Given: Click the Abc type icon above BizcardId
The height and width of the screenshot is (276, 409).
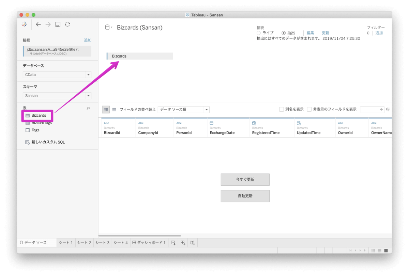Looking at the screenshot, I should pyautogui.click(x=106, y=123).
